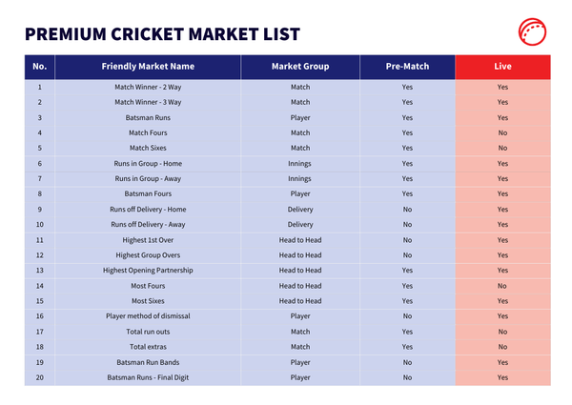Click Pre-Match 'No' cell for Batsman Run Bands
The width and height of the screenshot is (572, 405).
click(x=407, y=362)
